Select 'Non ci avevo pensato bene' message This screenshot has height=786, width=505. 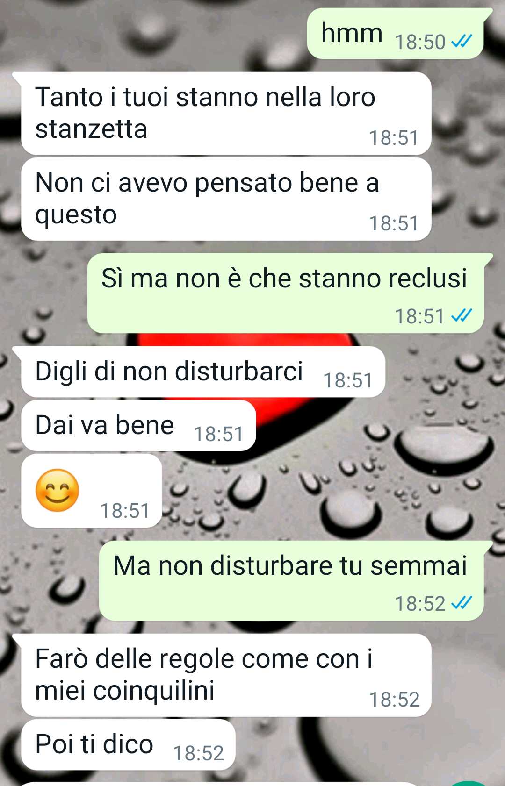[226, 199]
